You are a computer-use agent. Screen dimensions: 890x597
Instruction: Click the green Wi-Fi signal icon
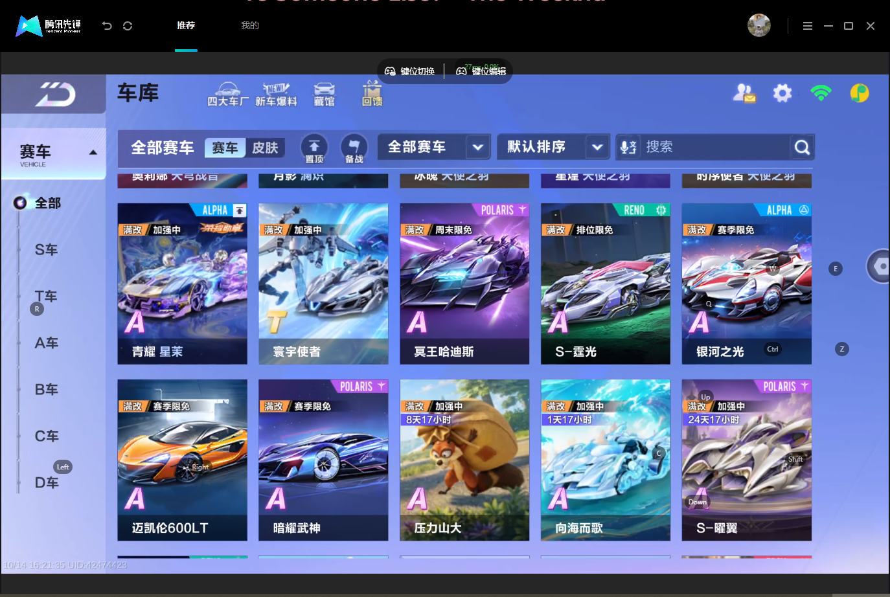click(x=821, y=93)
